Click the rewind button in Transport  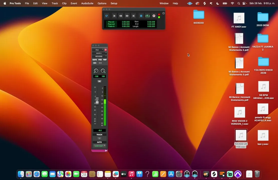click(121, 16)
